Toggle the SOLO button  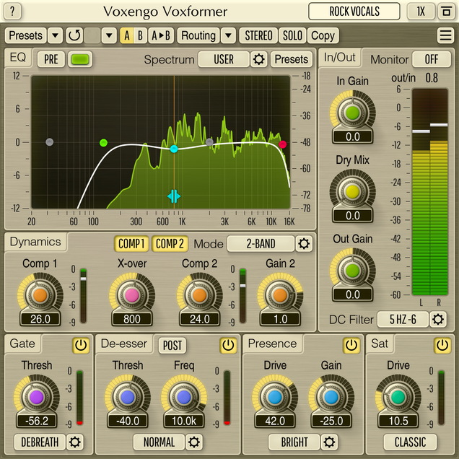point(292,35)
